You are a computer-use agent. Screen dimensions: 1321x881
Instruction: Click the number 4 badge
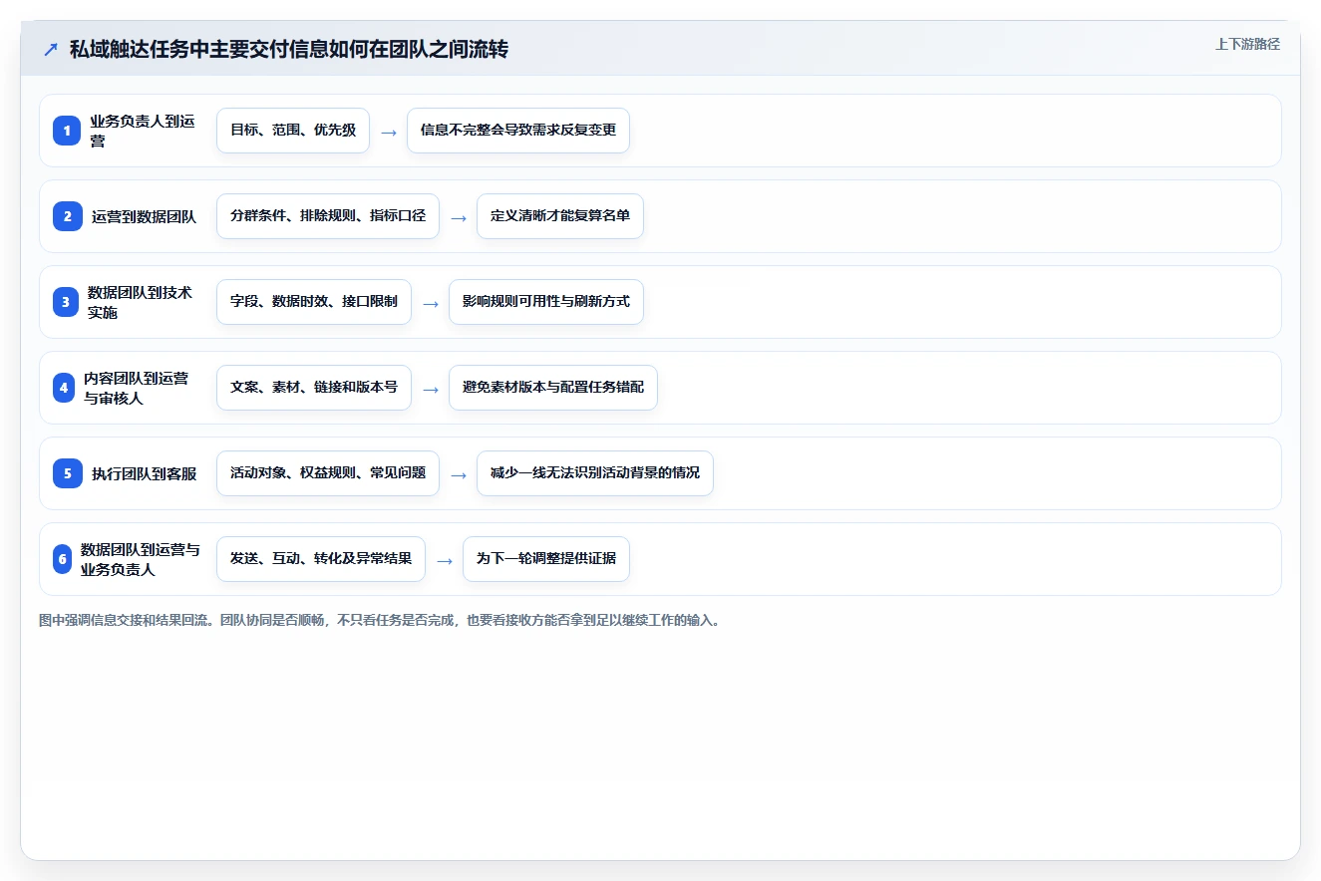pos(65,388)
